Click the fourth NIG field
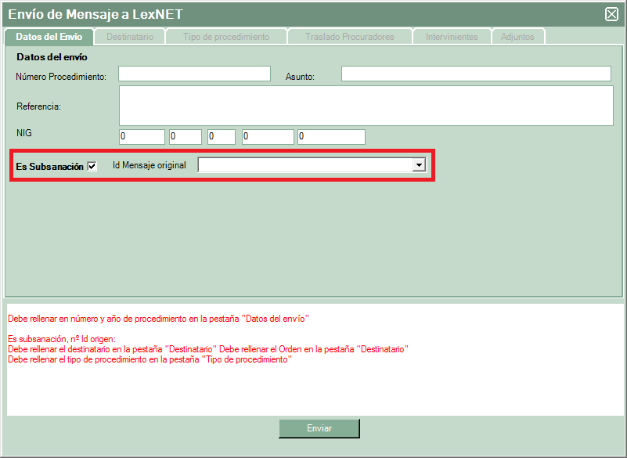The image size is (627, 458). [268, 137]
